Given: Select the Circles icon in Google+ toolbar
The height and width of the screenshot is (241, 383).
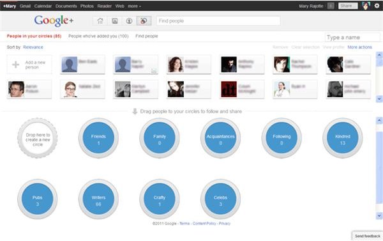Looking at the screenshot, I should pyautogui.click(x=144, y=21).
